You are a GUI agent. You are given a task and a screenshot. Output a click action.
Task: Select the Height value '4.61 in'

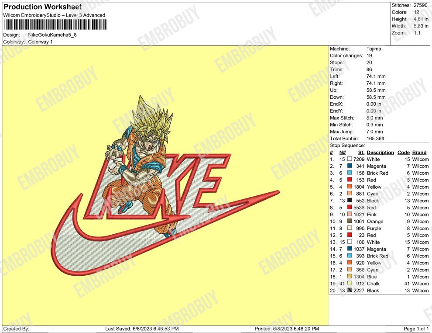421,19
